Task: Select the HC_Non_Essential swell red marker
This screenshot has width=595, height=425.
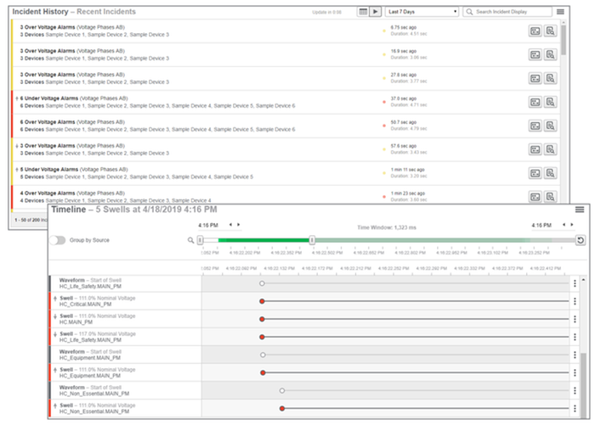Action: [x=282, y=408]
